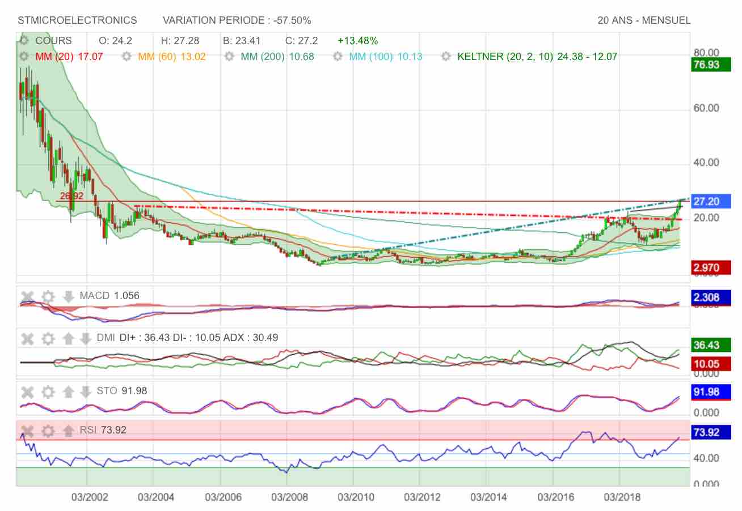Click the 20 ANS - MENSUEL period label

644,20
